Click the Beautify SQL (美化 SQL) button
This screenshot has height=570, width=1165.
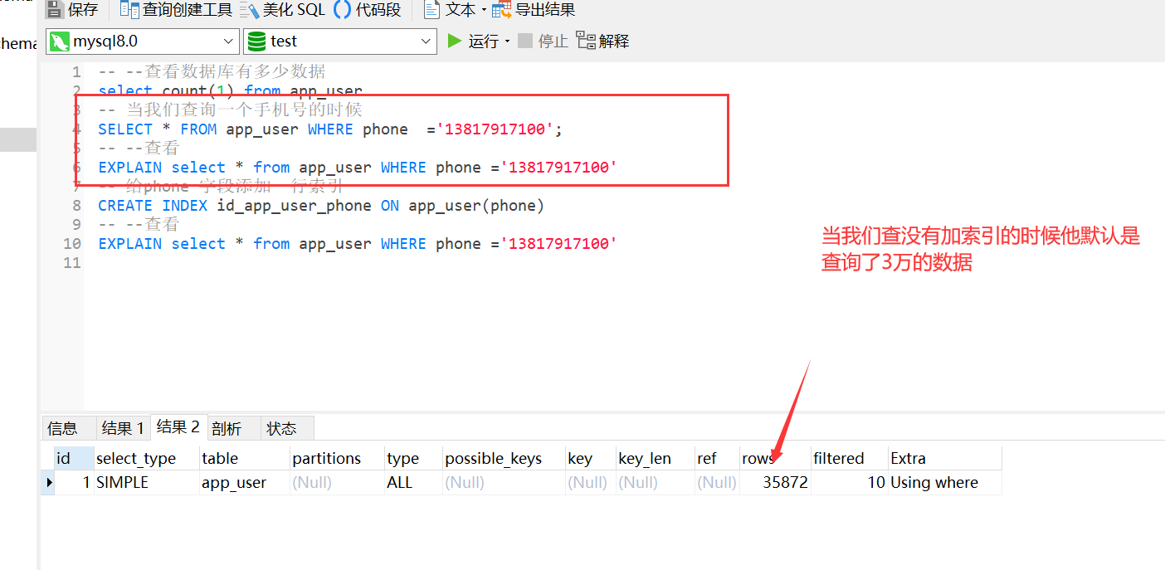pyautogui.click(x=282, y=10)
